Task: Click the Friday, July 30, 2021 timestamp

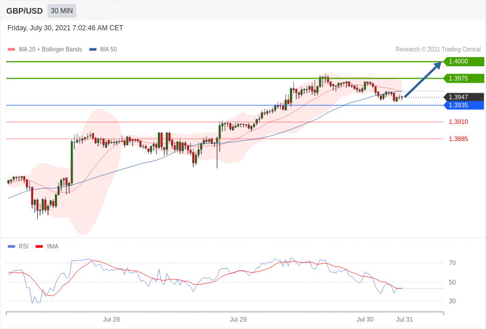Action: 65,28
